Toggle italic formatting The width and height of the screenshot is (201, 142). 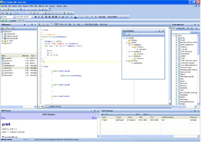pyautogui.click(x=39, y=17)
